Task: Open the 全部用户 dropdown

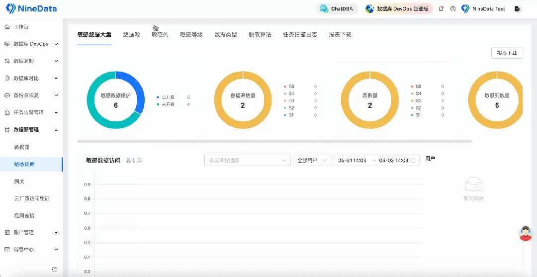Action: click(312, 160)
